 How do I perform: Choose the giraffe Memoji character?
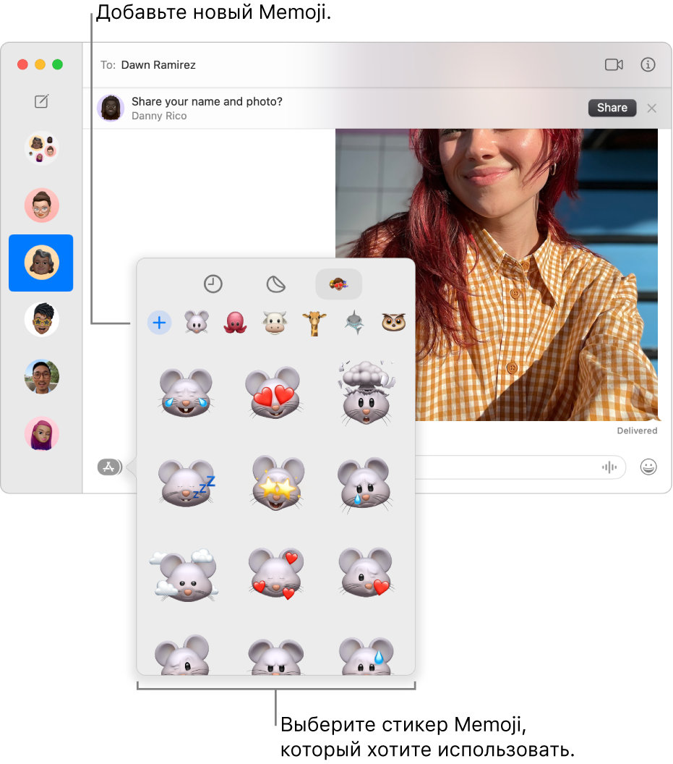pyautogui.click(x=314, y=323)
